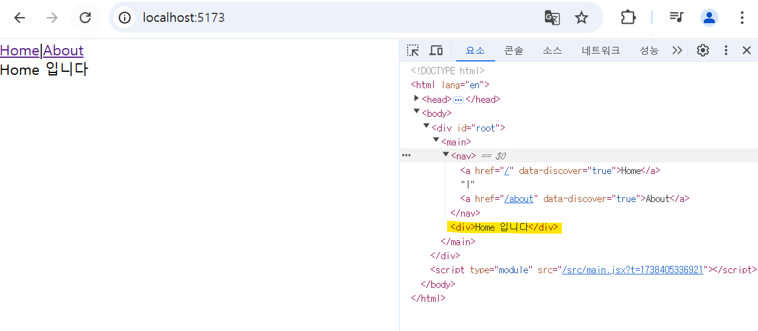Switch to the 소스 (Sources) tab
This screenshot has height=331, width=758.
point(552,51)
